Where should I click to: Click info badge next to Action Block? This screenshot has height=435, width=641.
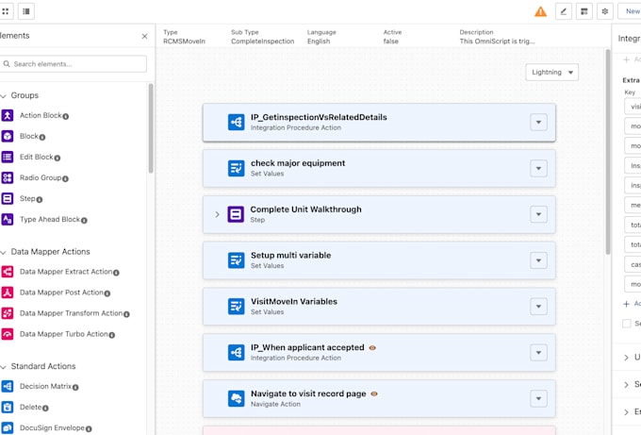click(66, 117)
